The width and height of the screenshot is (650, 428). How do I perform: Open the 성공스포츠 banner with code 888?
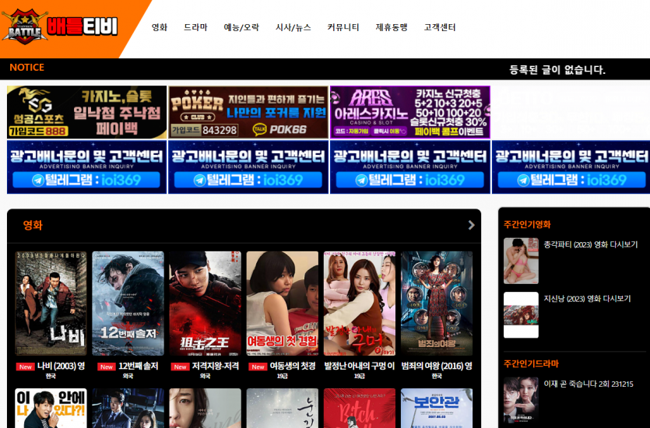[86, 112]
